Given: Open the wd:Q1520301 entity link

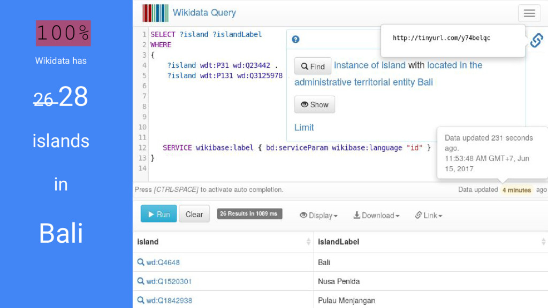Looking at the screenshot, I should tap(169, 281).
